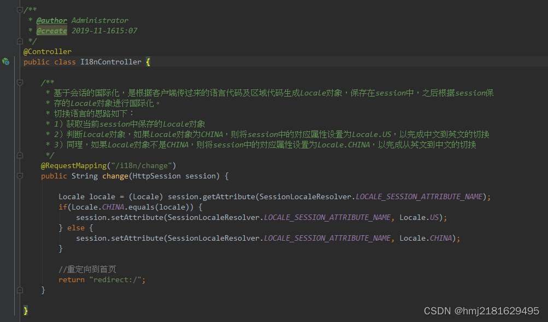
Task: Click the I18nController class name
Action: (111, 62)
